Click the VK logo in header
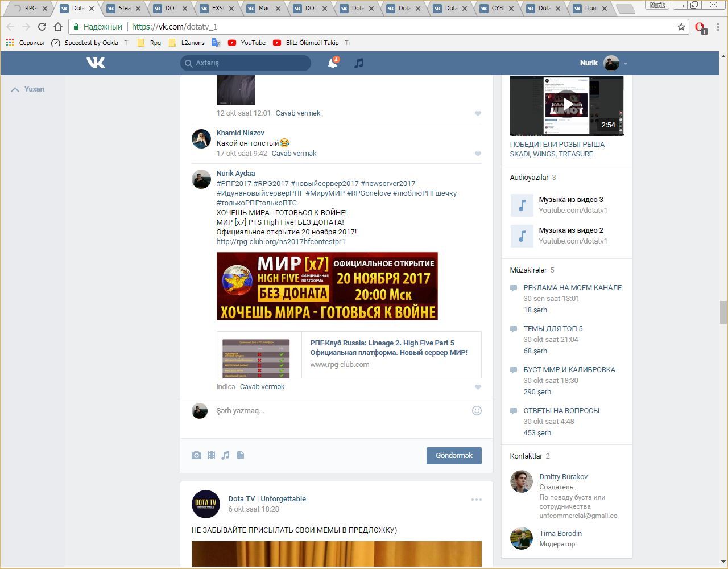The image size is (728, 569). (x=96, y=63)
